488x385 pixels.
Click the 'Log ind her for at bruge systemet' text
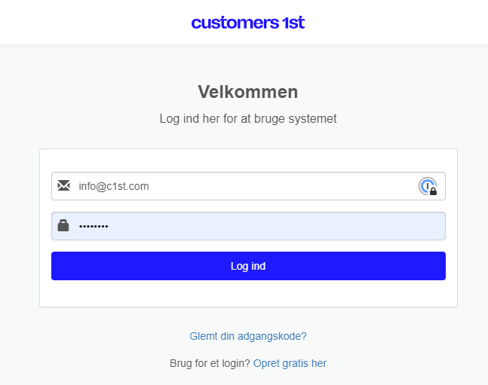[247, 119]
